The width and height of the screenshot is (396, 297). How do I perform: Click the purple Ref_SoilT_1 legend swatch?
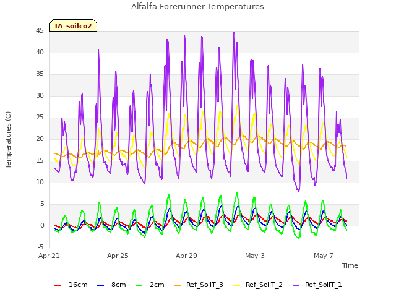point(296,286)
